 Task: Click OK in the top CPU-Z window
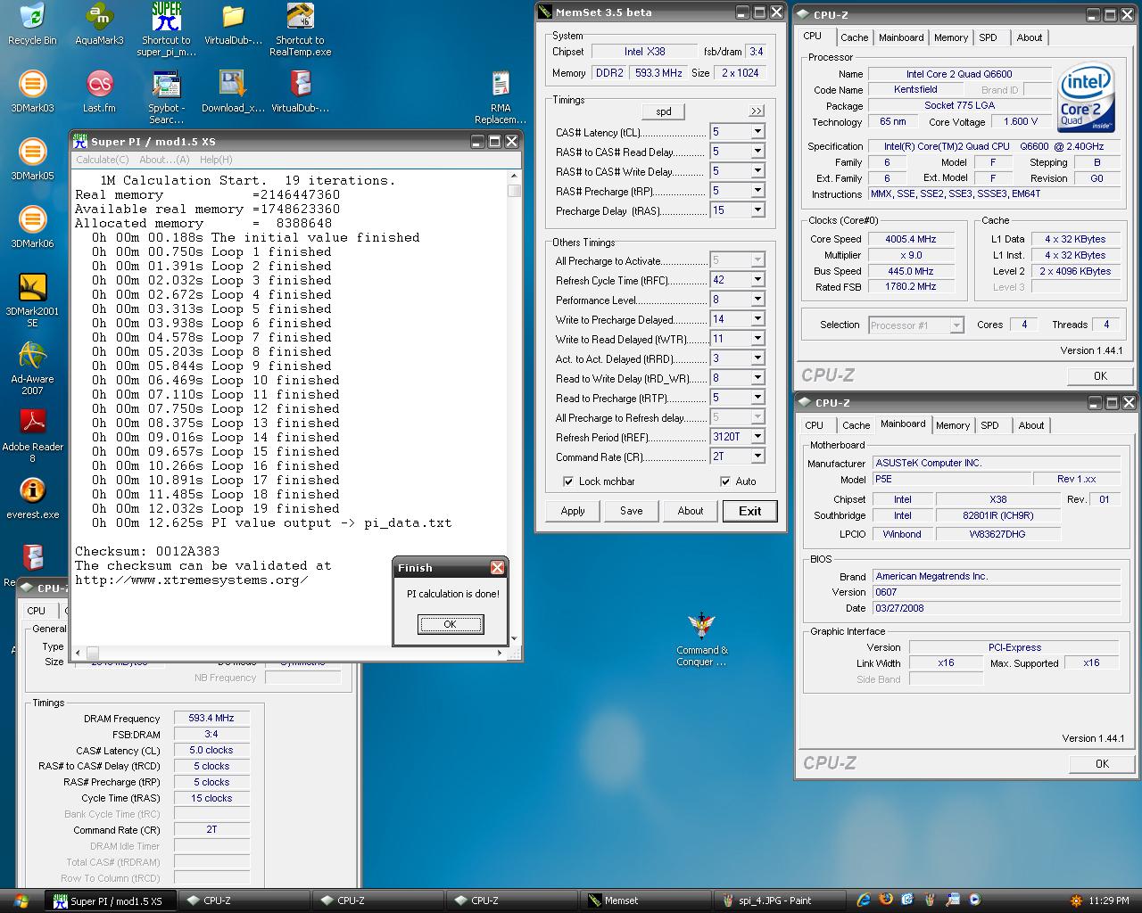pyautogui.click(x=1100, y=375)
